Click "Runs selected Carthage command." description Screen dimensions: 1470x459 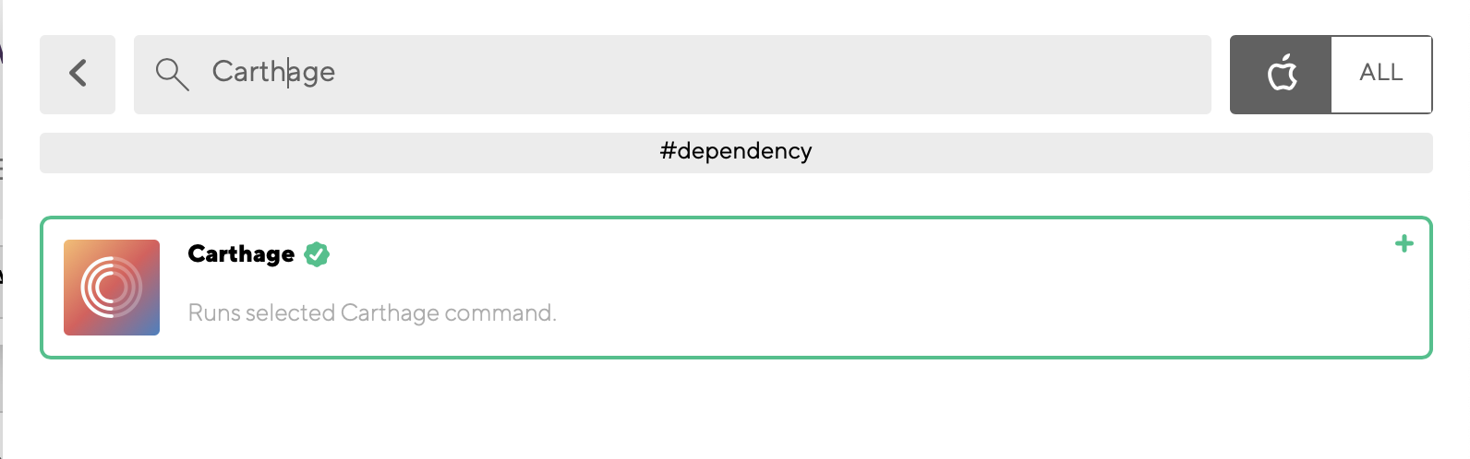pos(372,313)
